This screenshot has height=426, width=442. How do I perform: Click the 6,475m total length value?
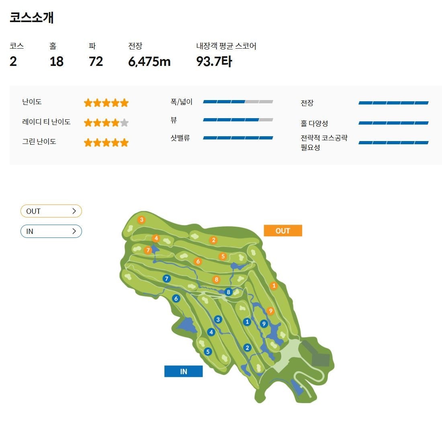coord(149,62)
